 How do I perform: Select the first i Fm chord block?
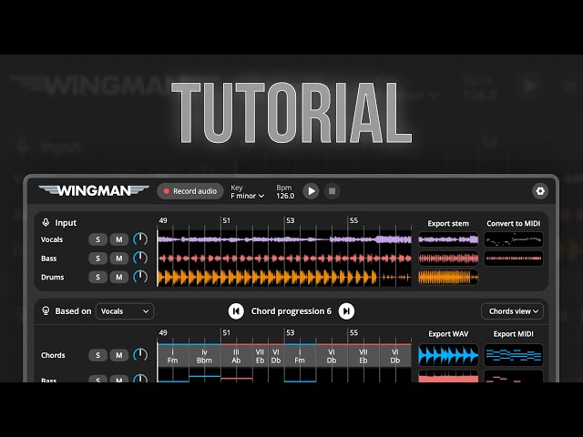tap(173, 356)
